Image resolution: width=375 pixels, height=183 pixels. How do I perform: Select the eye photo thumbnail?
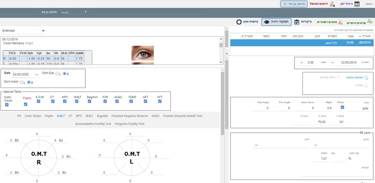coord(142,53)
